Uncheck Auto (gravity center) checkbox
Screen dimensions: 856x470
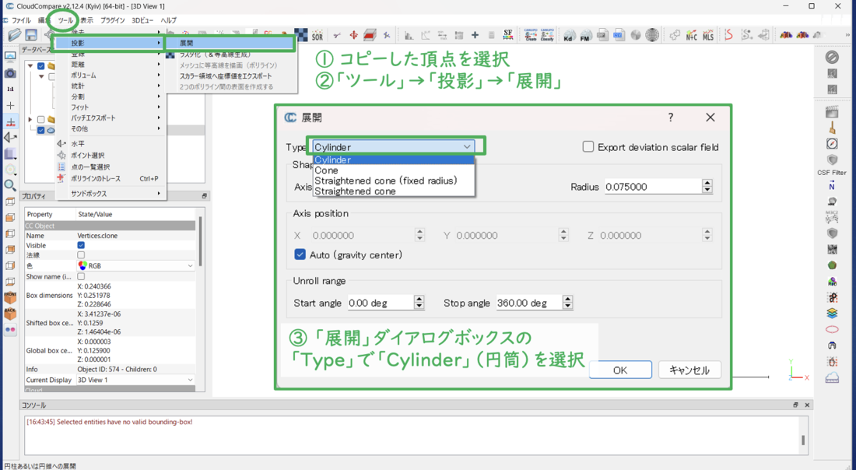(x=300, y=254)
